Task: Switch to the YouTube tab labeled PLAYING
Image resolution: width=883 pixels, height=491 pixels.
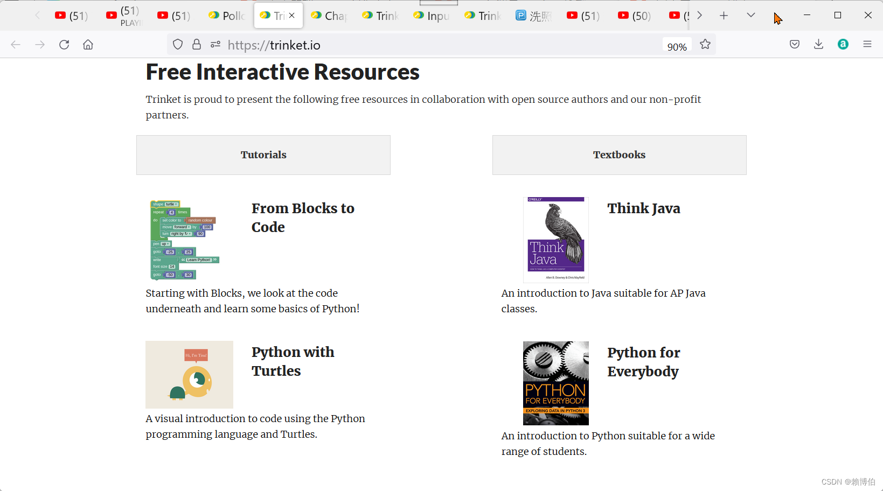Action: pos(124,16)
